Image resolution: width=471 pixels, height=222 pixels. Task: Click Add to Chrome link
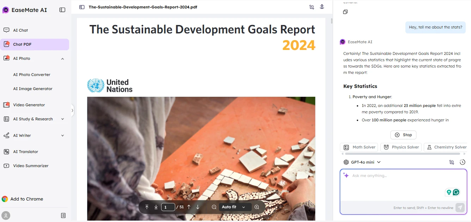point(23,199)
